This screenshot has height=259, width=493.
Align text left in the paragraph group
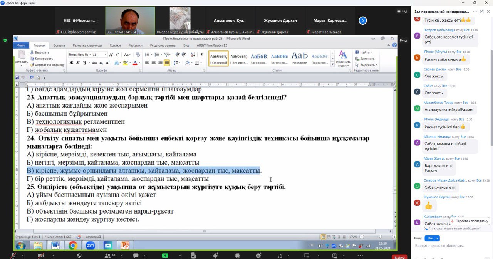click(x=148, y=62)
